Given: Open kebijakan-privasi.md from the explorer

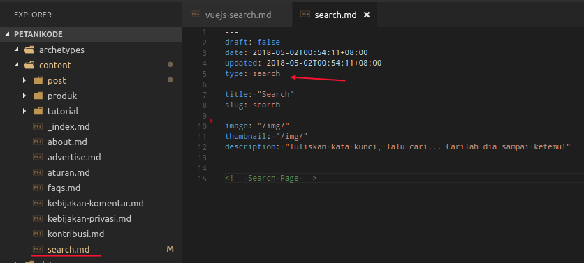Looking at the screenshot, I should pyautogui.click(x=89, y=218).
